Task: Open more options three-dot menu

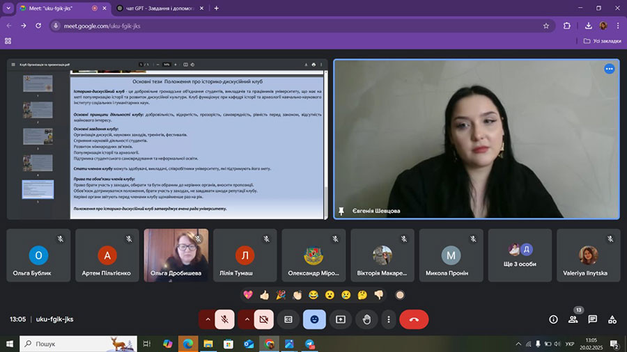Action: pos(388,319)
